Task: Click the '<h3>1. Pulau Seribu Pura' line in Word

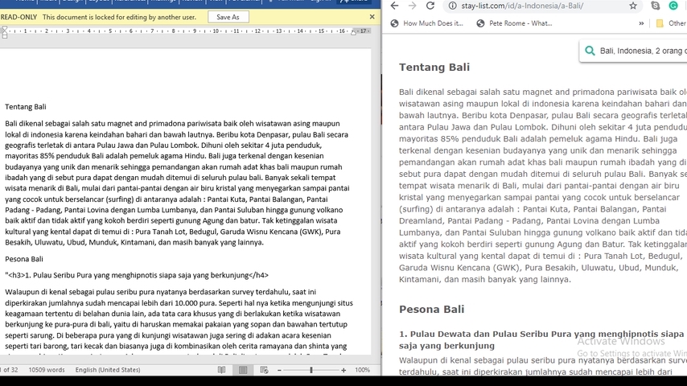Action: point(137,275)
